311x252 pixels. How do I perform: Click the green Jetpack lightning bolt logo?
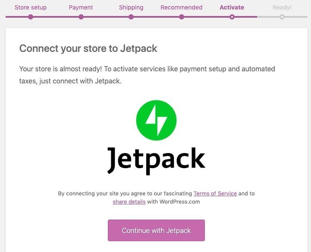coord(156,120)
